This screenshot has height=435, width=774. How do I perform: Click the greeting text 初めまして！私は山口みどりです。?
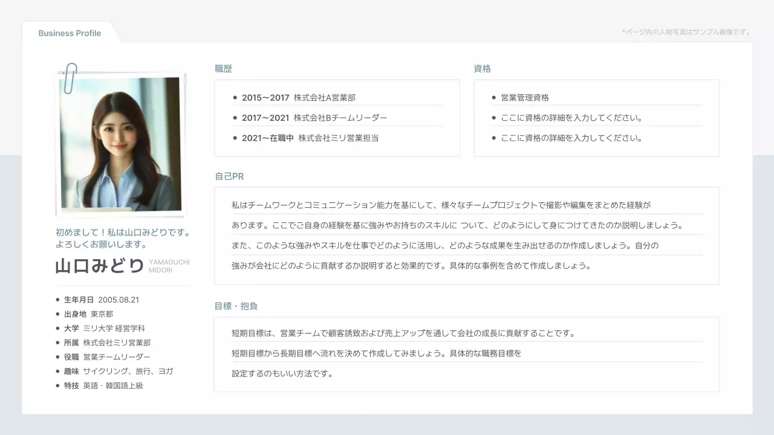click(x=123, y=232)
